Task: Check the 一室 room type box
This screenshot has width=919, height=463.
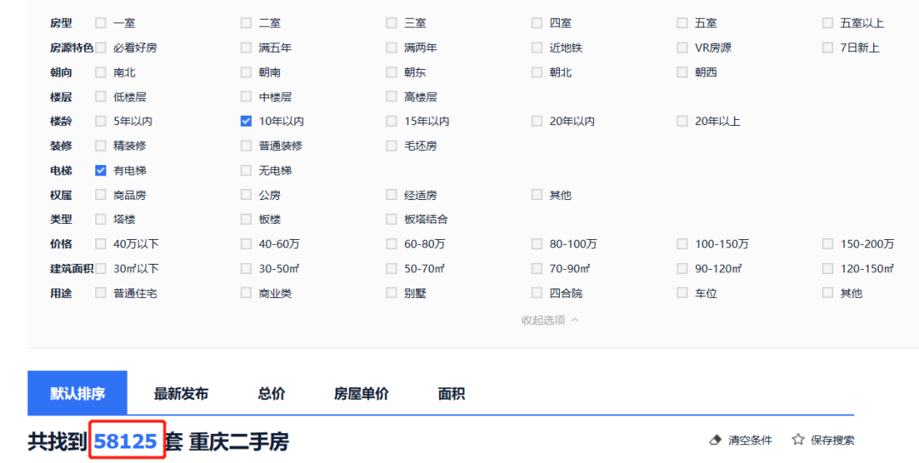Action: tap(100, 23)
